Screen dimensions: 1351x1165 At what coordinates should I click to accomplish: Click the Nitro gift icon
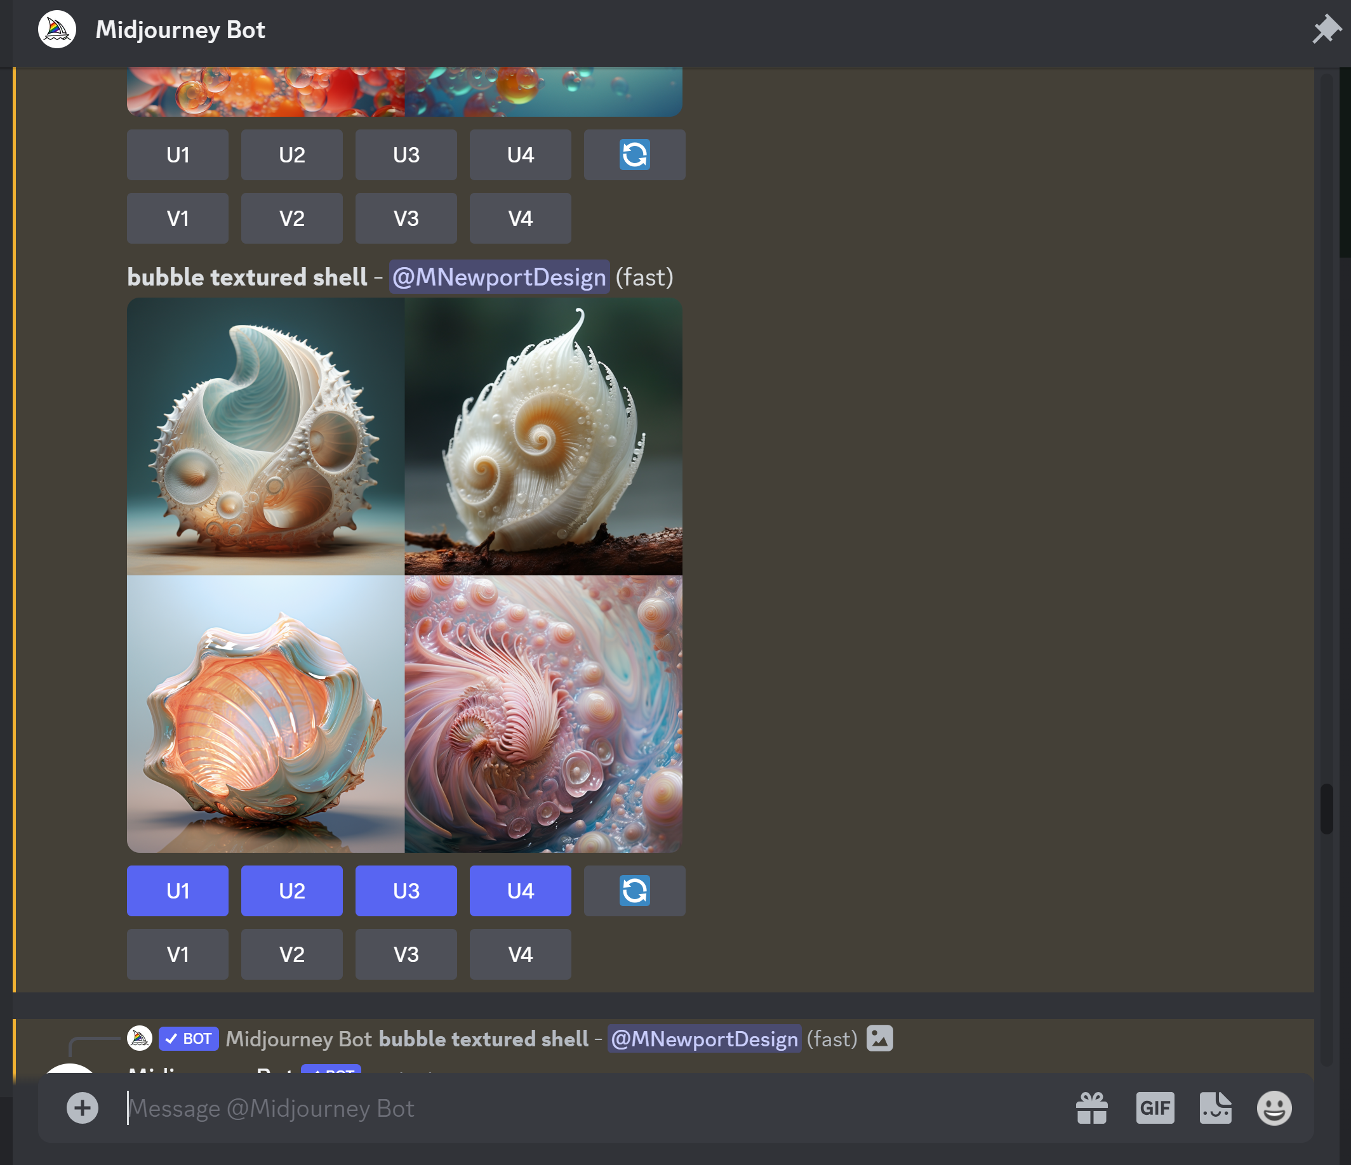point(1091,1108)
